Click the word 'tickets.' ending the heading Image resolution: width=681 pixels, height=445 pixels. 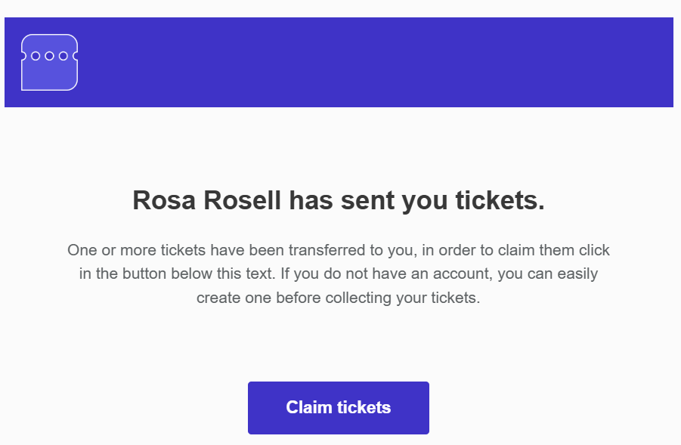click(500, 200)
